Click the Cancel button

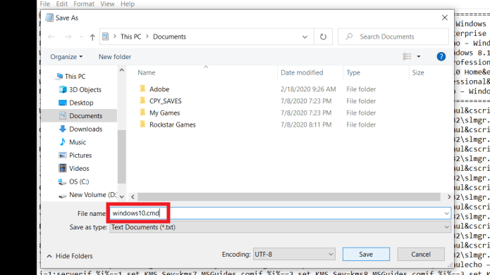[421, 254]
